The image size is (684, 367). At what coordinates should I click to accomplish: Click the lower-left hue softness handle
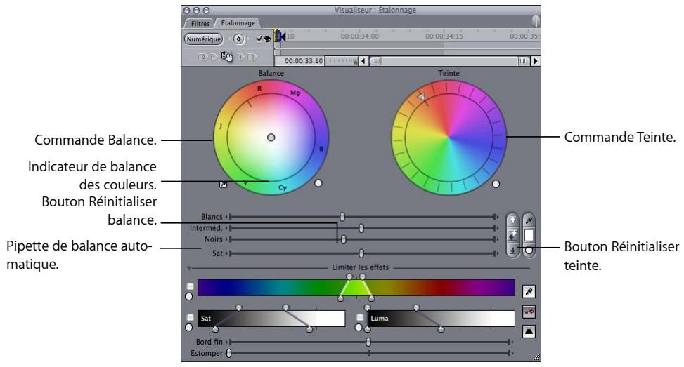[x=341, y=298]
